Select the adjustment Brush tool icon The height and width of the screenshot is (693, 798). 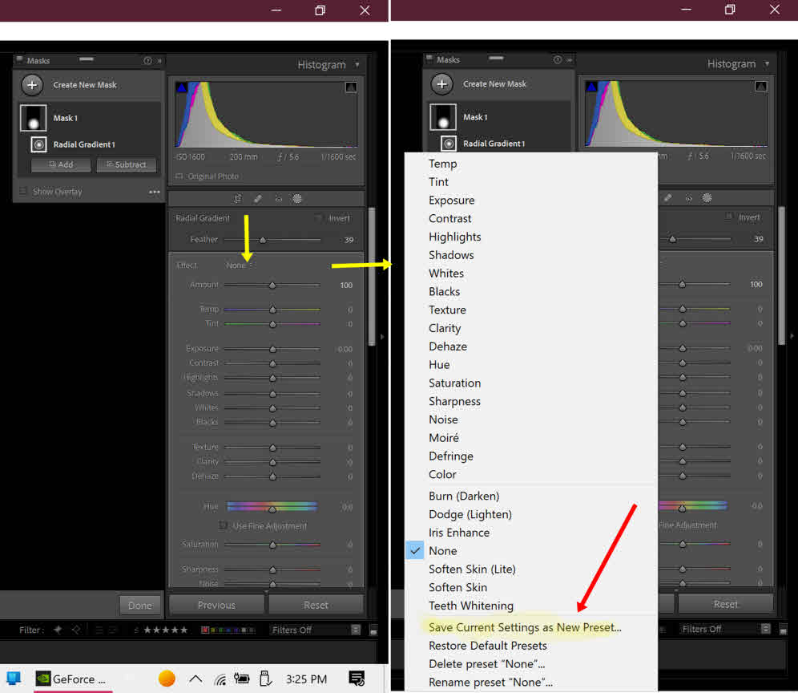coord(258,198)
